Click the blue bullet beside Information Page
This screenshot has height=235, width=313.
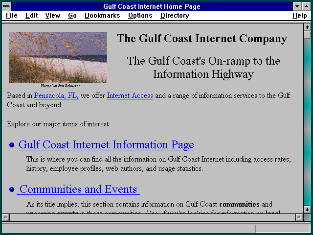(x=12, y=145)
